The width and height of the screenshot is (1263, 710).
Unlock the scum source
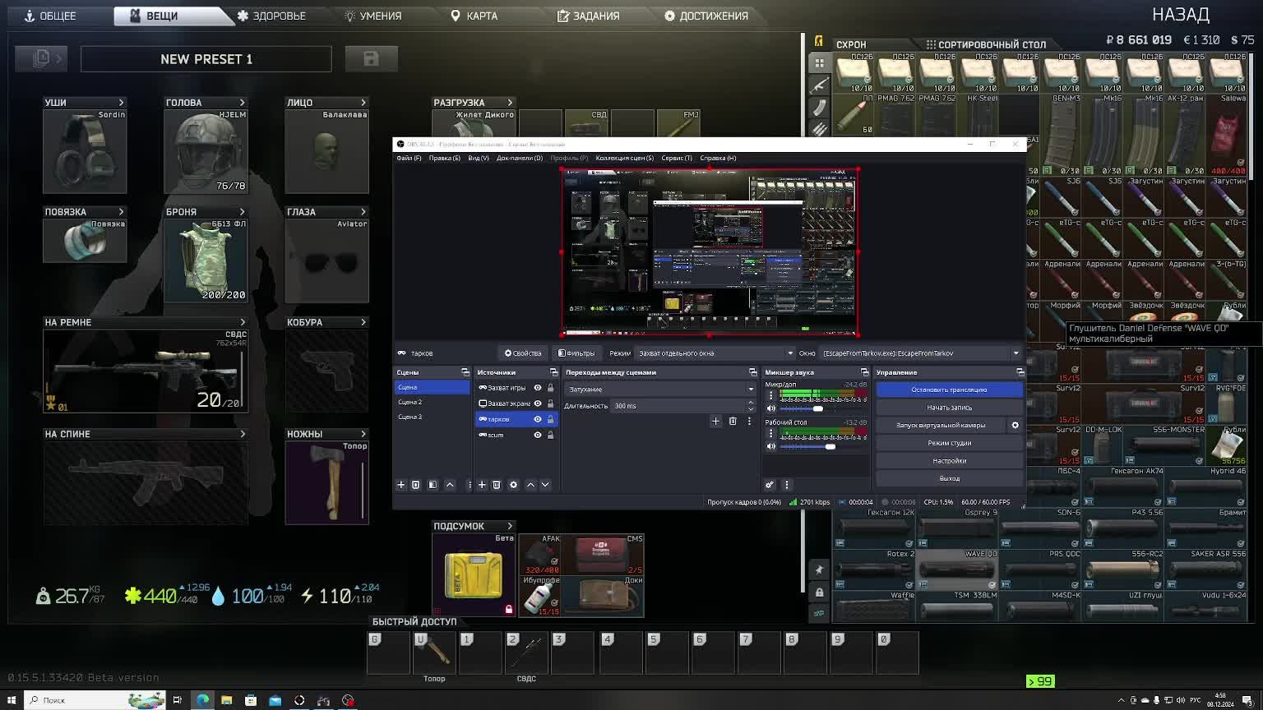551,435
